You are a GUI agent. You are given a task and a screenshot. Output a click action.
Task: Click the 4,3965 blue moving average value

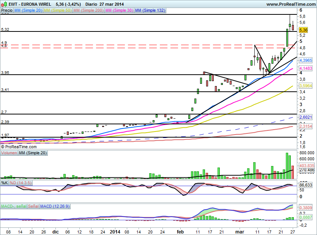[306, 60]
